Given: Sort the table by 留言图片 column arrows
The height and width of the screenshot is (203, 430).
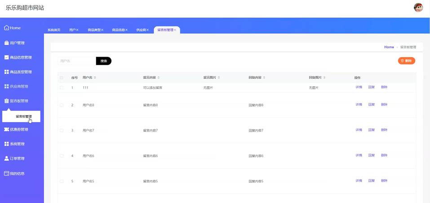Looking at the screenshot, I should click(x=218, y=78).
